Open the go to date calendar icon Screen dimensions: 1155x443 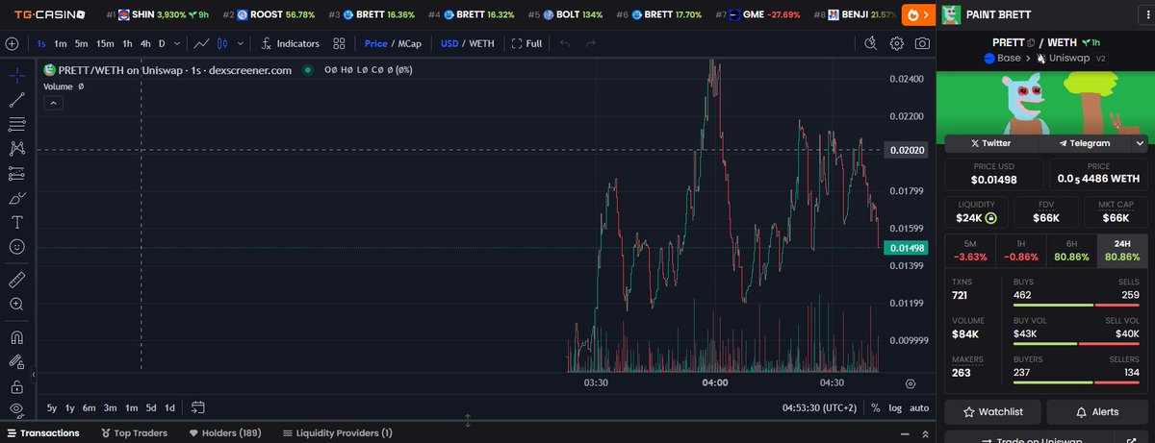coord(198,407)
